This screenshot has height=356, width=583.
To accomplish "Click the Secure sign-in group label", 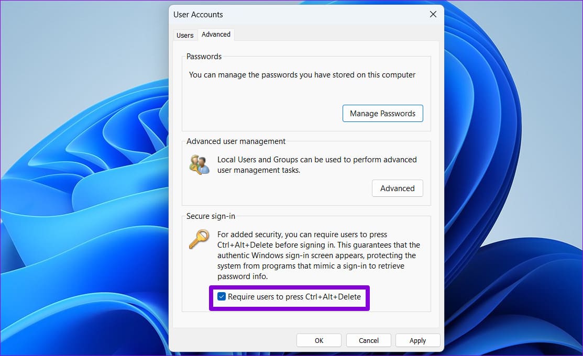I will click(x=211, y=216).
